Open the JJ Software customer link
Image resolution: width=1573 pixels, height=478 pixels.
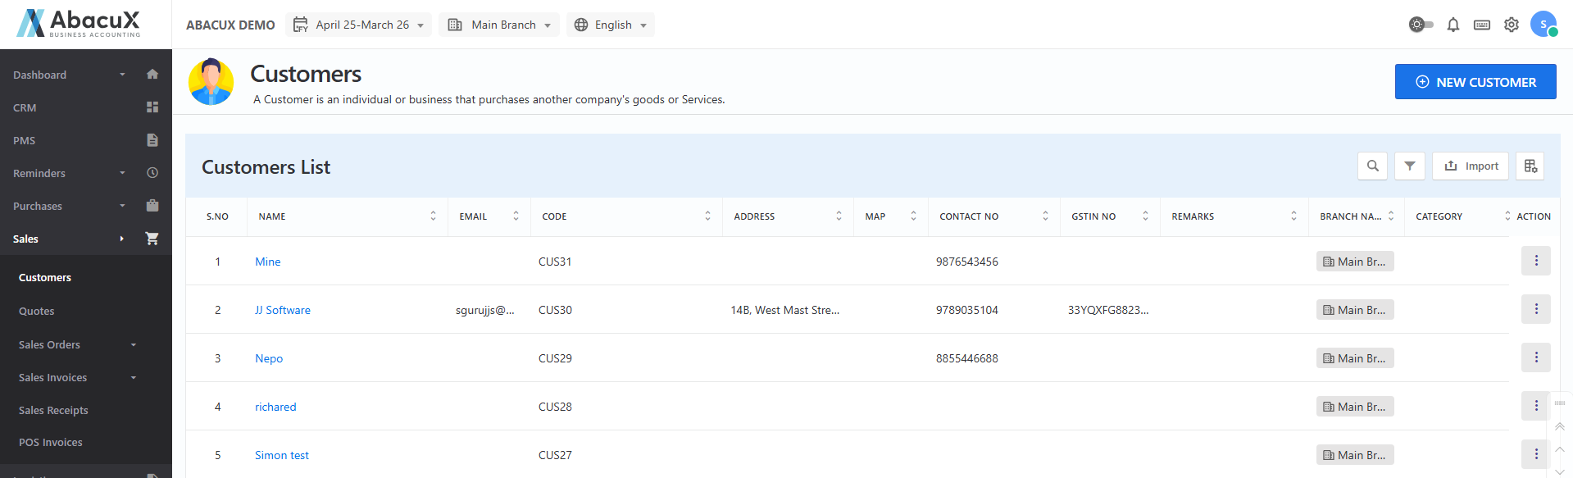(x=283, y=310)
